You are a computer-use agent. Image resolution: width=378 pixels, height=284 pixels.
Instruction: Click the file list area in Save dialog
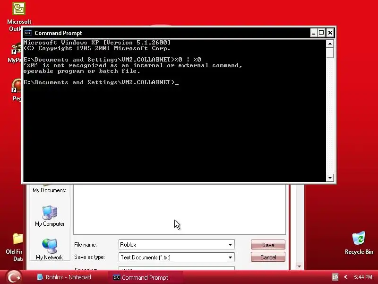180,209
